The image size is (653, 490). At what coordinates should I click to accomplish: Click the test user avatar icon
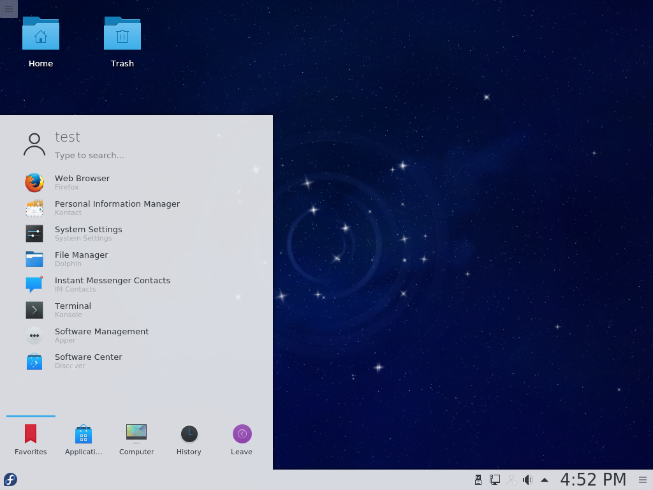34,145
